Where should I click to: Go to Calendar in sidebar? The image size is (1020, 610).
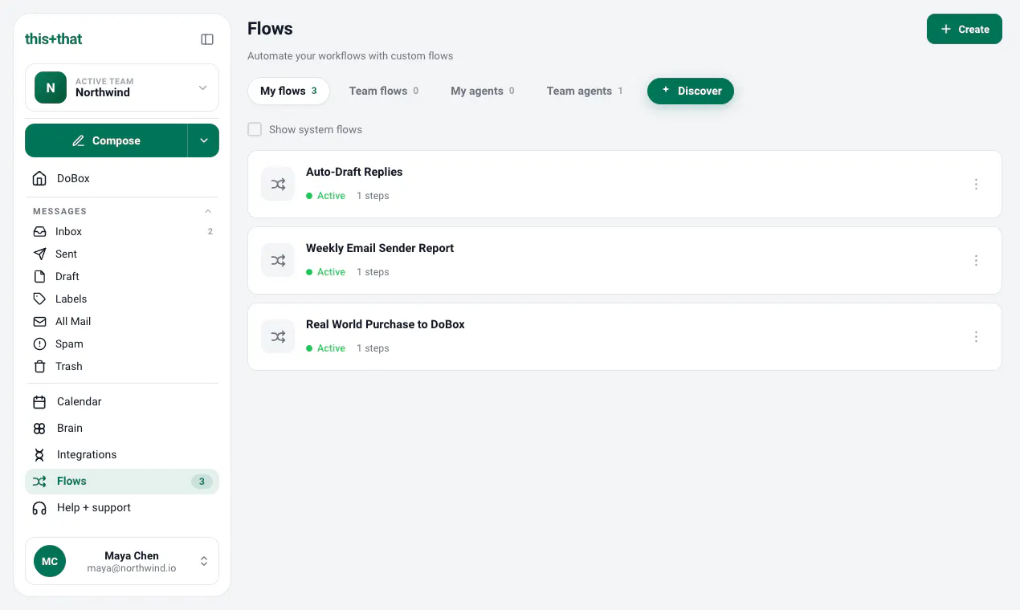[122, 401]
